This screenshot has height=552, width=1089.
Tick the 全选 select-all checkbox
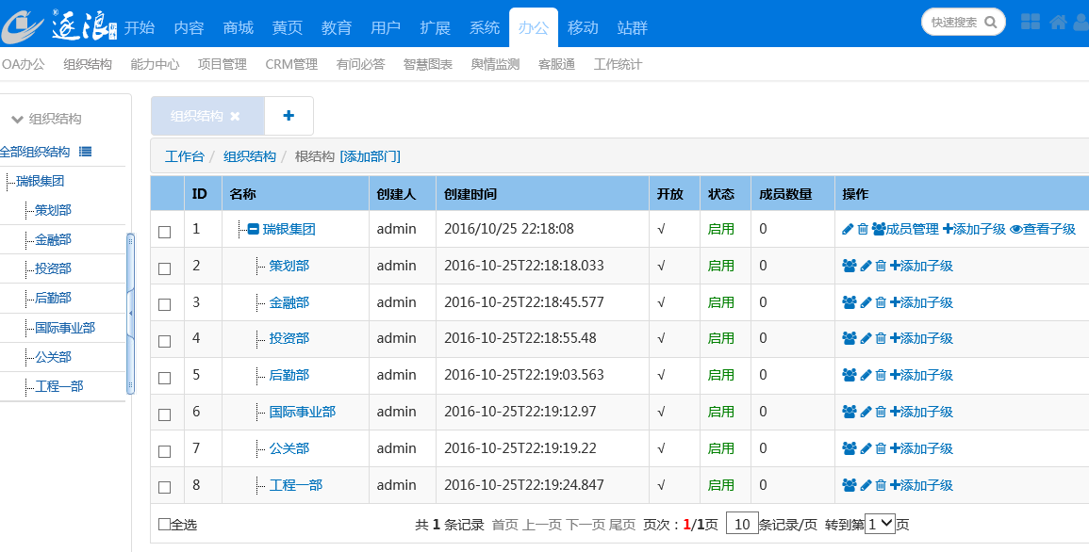164,525
